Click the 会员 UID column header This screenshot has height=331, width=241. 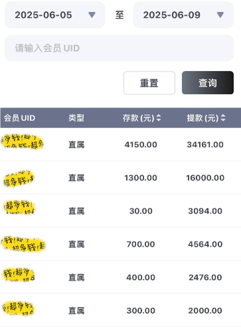[x=19, y=118]
